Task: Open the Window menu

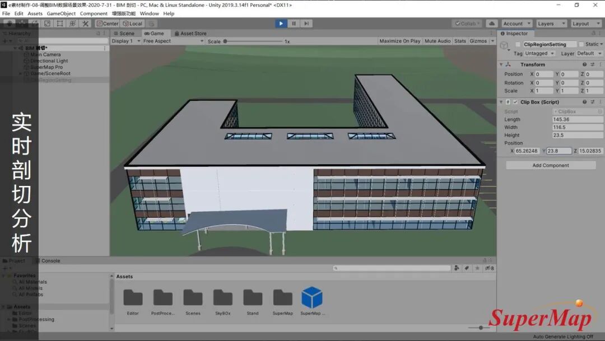Action: coord(150,13)
